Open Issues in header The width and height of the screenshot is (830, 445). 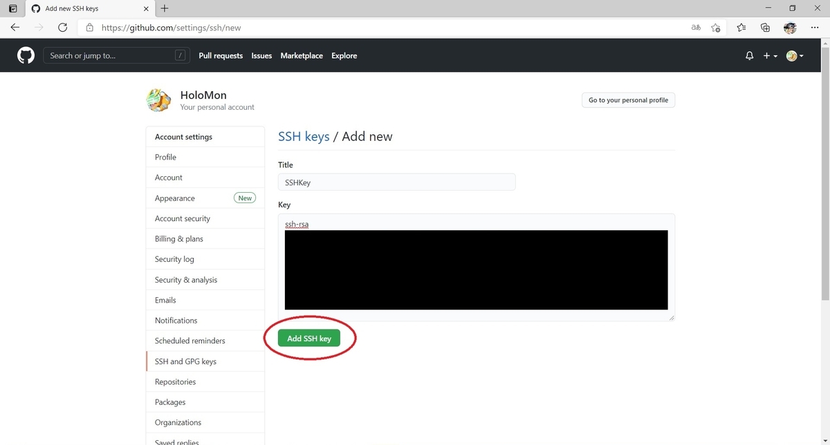pos(261,56)
